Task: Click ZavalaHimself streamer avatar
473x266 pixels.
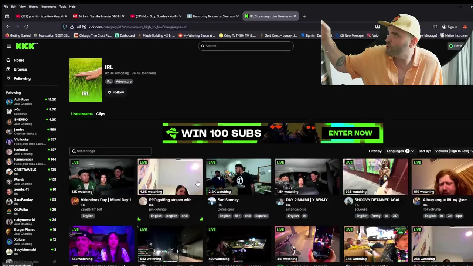Action: [x=75, y=201]
